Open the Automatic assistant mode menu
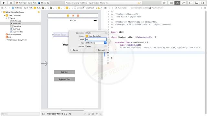207x116 pixels. [121, 8]
